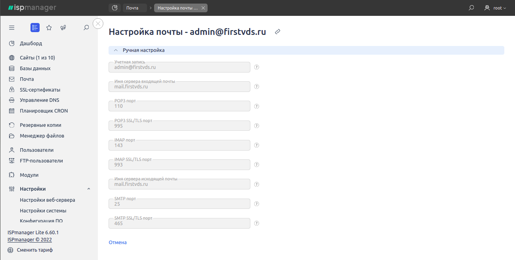This screenshot has width=515, height=260.
Task: Select the Настройка почты tab
Action: coord(177,8)
